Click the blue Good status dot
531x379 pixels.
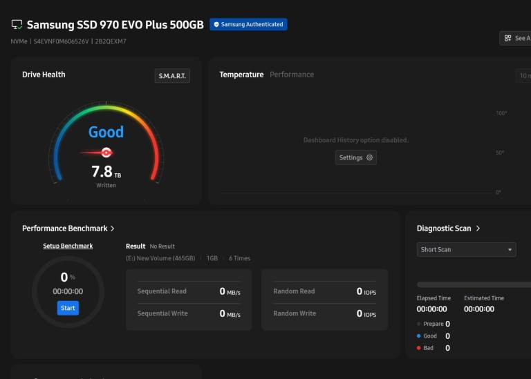[x=419, y=336]
